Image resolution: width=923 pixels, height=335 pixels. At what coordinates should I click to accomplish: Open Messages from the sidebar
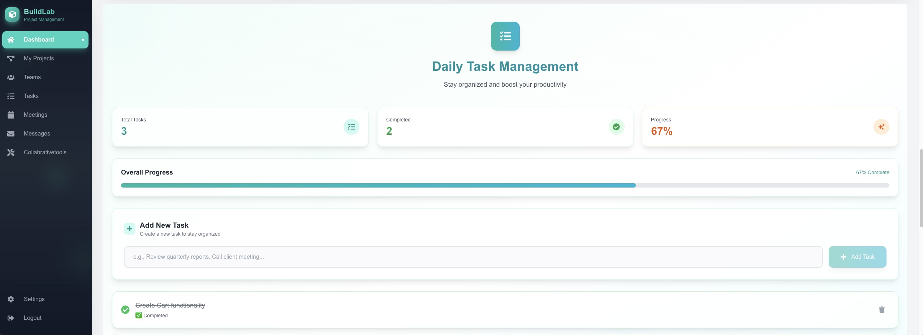37,134
